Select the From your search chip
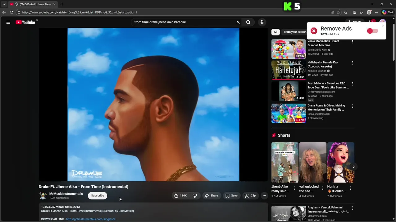Screen dimensions: 396x222 point(294,32)
